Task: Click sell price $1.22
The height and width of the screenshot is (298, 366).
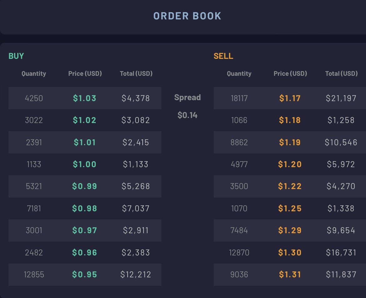Action: (290, 186)
